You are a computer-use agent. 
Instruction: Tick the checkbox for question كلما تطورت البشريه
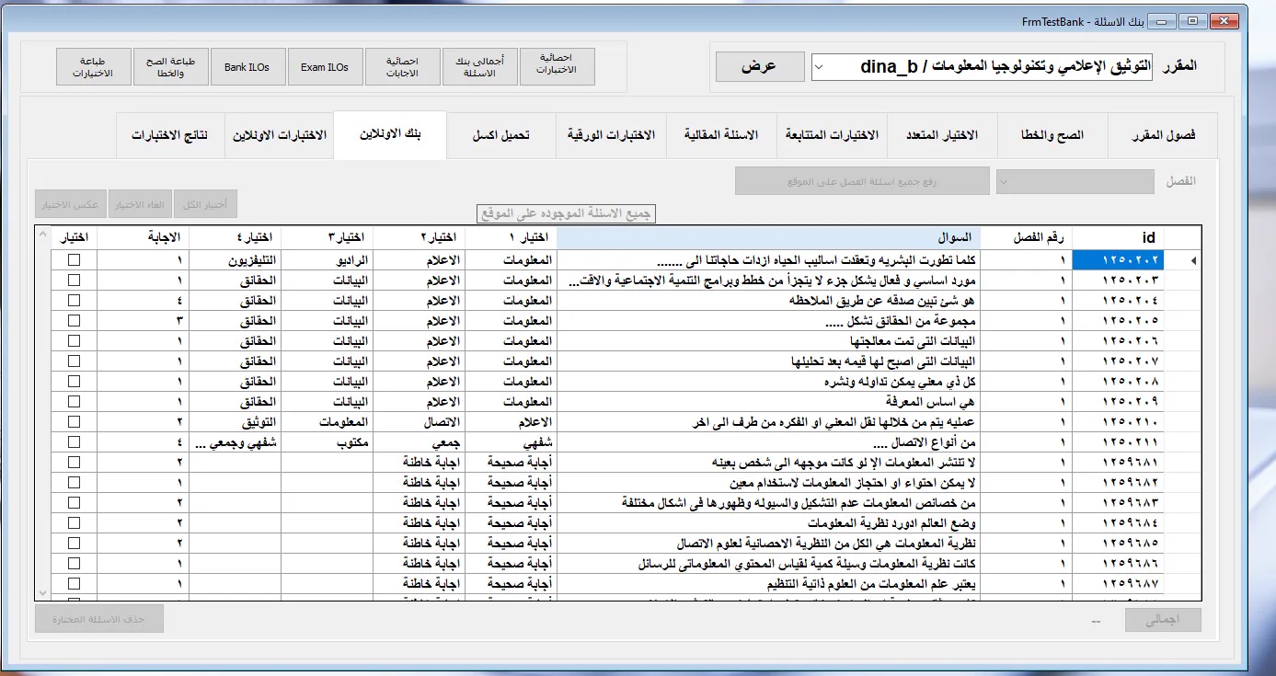(74, 260)
